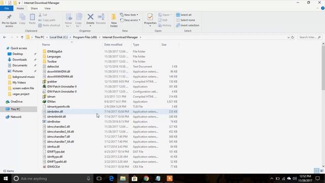Viewport: 325px width, 183px height.
Task: Click the Paste ribbon icon
Action: coord(32,17)
